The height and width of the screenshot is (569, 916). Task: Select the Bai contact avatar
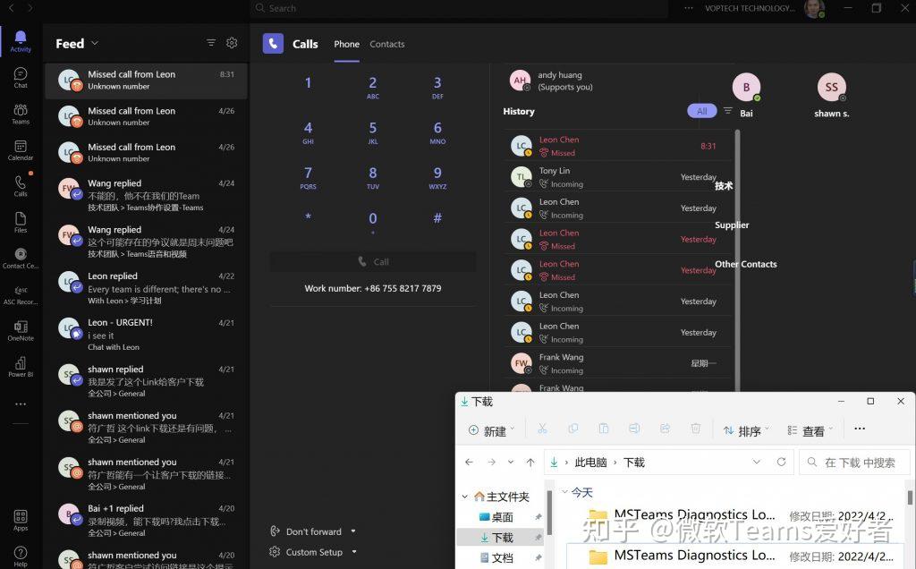coord(746,87)
